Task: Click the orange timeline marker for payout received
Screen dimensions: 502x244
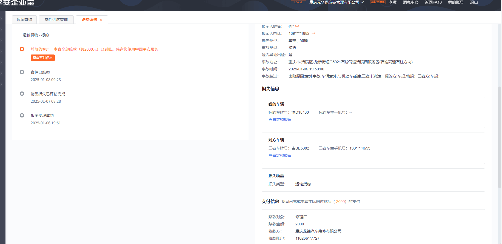Action: click(x=22, y=49)
